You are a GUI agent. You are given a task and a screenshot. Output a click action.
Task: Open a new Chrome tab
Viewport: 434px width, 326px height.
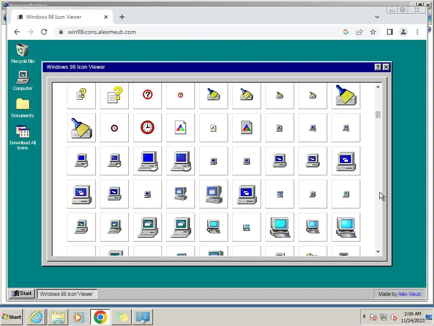click(x=122, y=17)
